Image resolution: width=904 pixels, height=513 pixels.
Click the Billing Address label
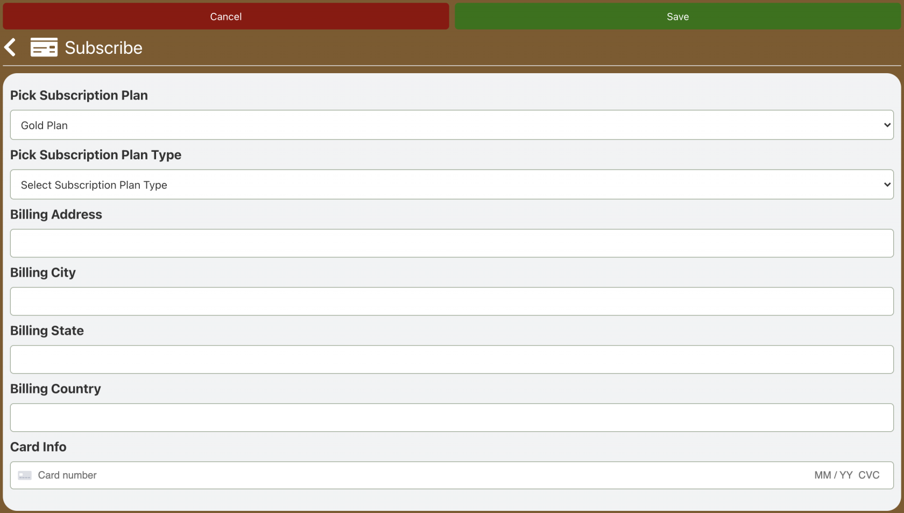pyautogui.click(x=56, y=214)
